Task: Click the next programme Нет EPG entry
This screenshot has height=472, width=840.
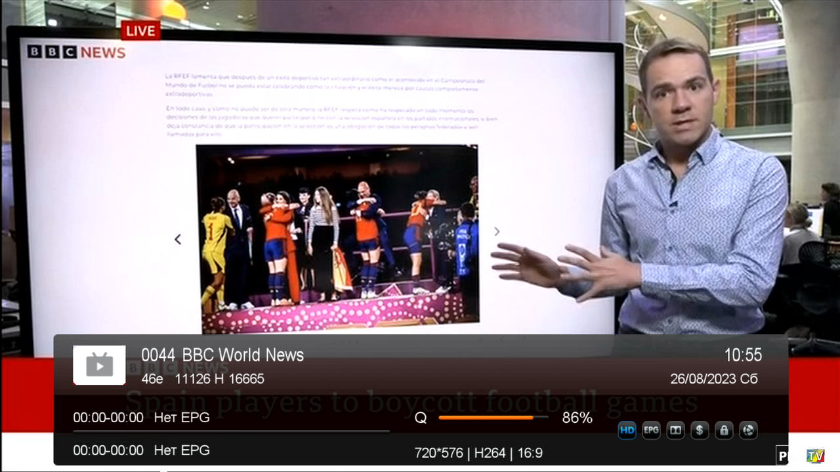Action: [182, 450]
